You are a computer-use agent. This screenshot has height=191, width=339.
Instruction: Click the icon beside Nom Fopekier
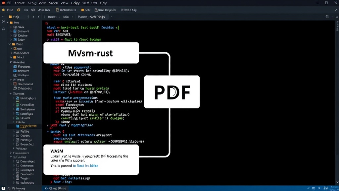point(96,10)
